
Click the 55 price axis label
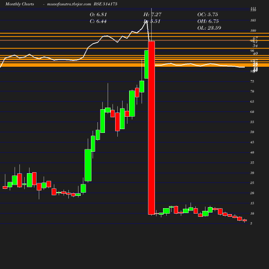pos(252,122)
